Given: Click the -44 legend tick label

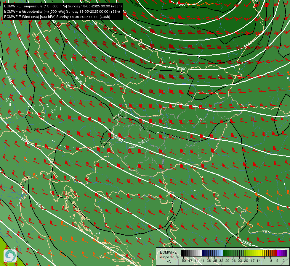Looking at the screenshot, I should [x=196, y=261].
